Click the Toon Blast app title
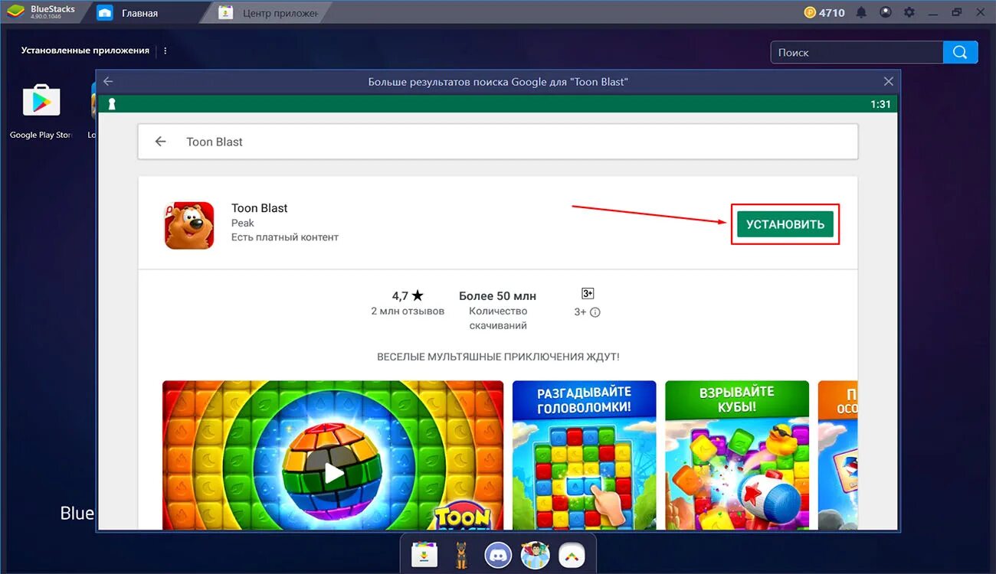Screen dimensions: 996x574 [259, 208]
